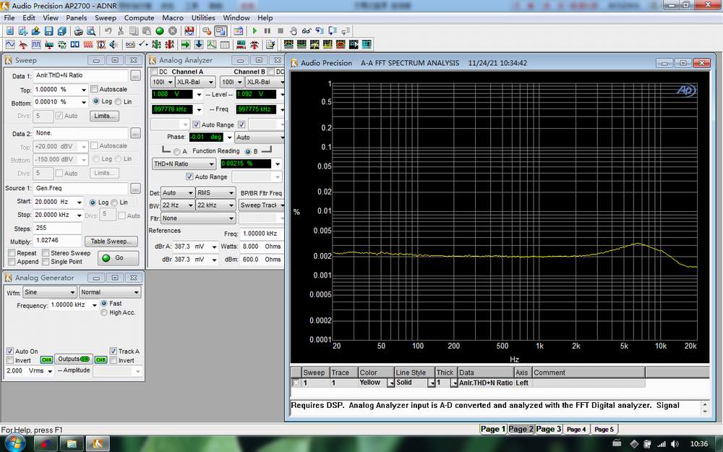This screenshot has width=723, height=452.
Task: Open the Panels menu
Action: click(76, 17)
